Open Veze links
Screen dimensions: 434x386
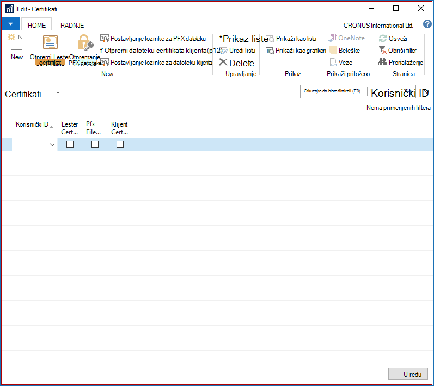click(341, 63)
